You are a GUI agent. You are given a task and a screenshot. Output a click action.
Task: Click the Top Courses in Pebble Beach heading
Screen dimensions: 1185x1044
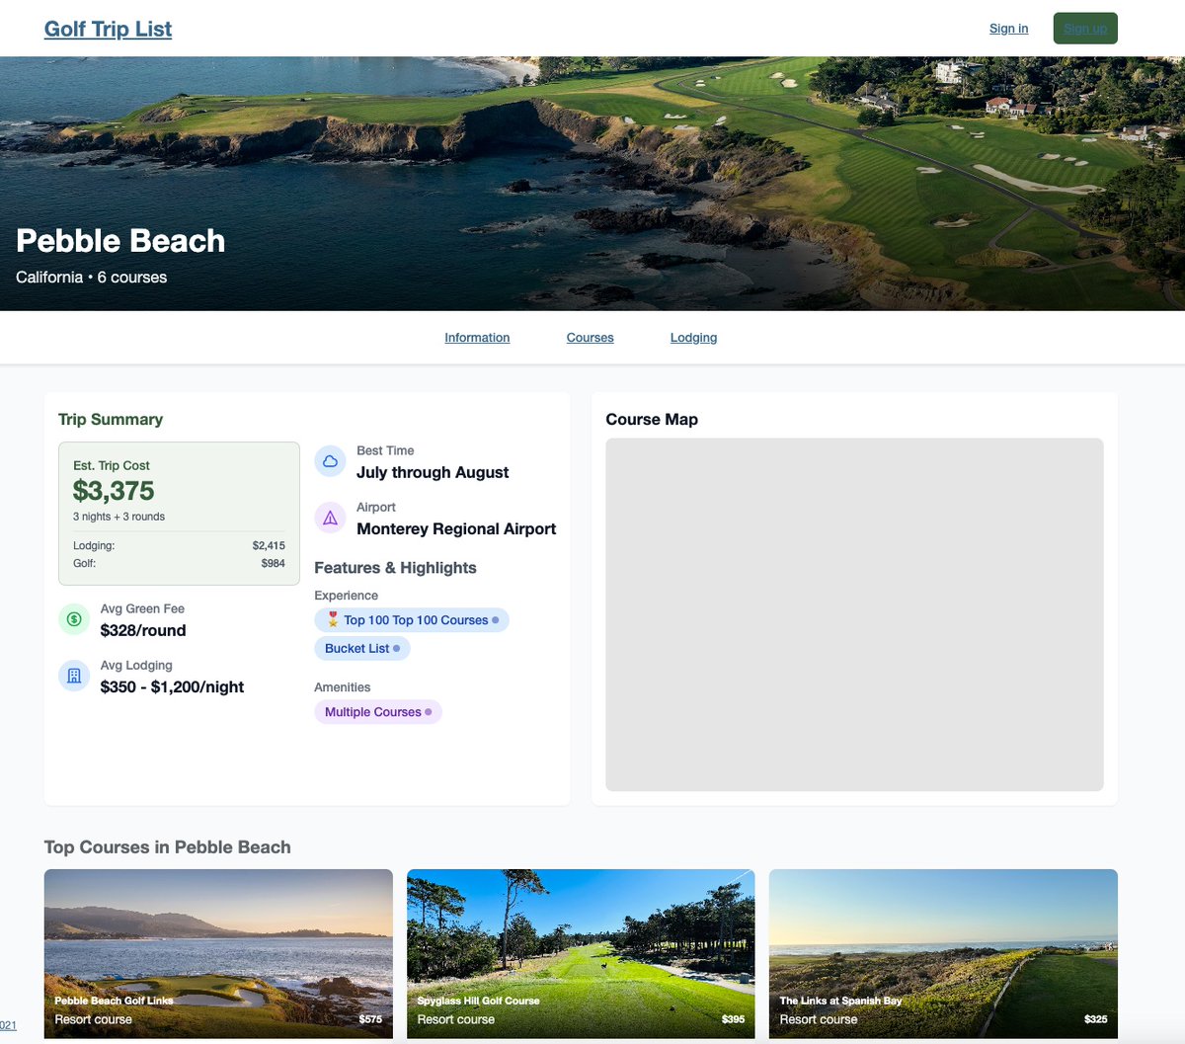coord(168,847)
